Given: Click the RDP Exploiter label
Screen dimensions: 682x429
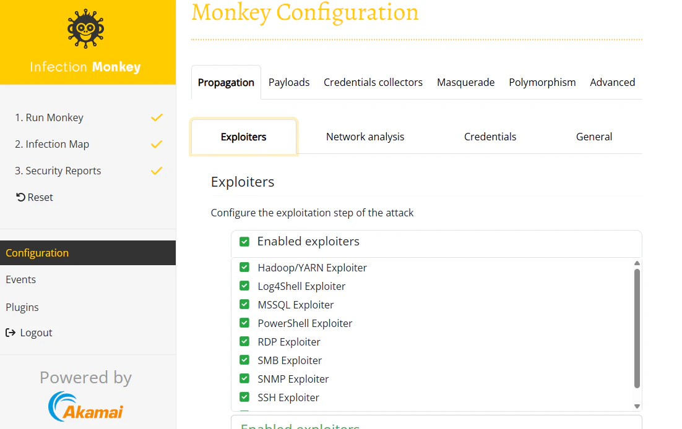Looking at the screenshot, I should (x=289, y=342).
